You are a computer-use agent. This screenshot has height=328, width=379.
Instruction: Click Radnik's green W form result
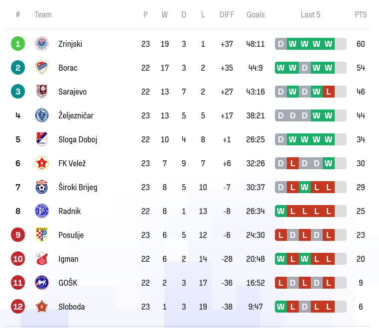pyautogui.click(x=281, y=211)
